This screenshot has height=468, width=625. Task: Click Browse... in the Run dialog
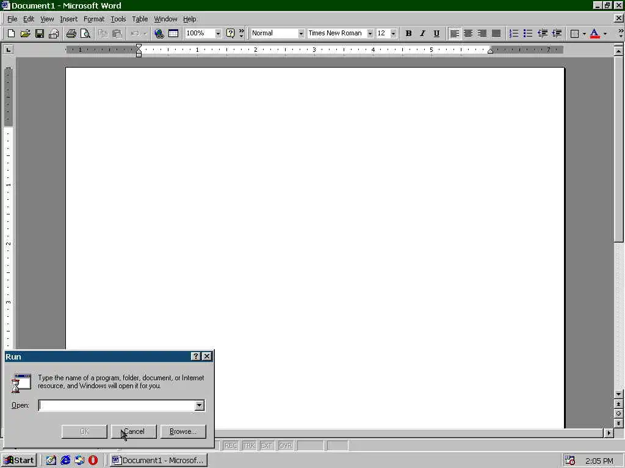point(183,431)
